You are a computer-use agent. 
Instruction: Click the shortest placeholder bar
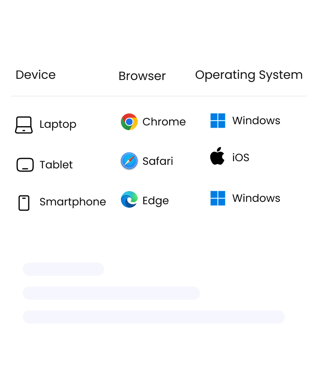click(x=63, y=269)
